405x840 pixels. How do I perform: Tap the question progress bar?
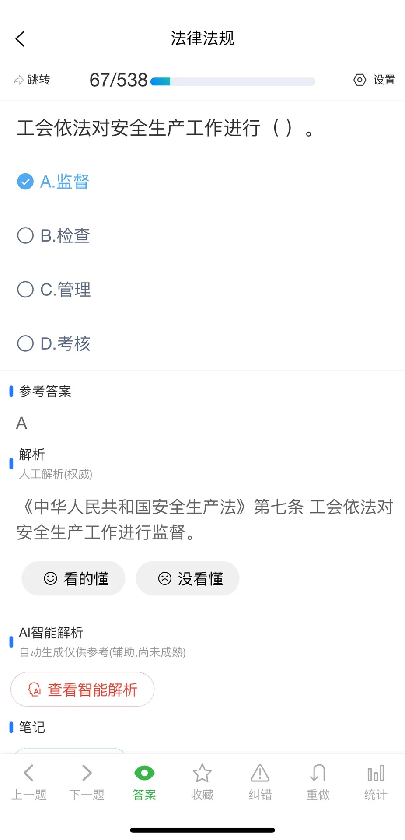click(233, 81)
